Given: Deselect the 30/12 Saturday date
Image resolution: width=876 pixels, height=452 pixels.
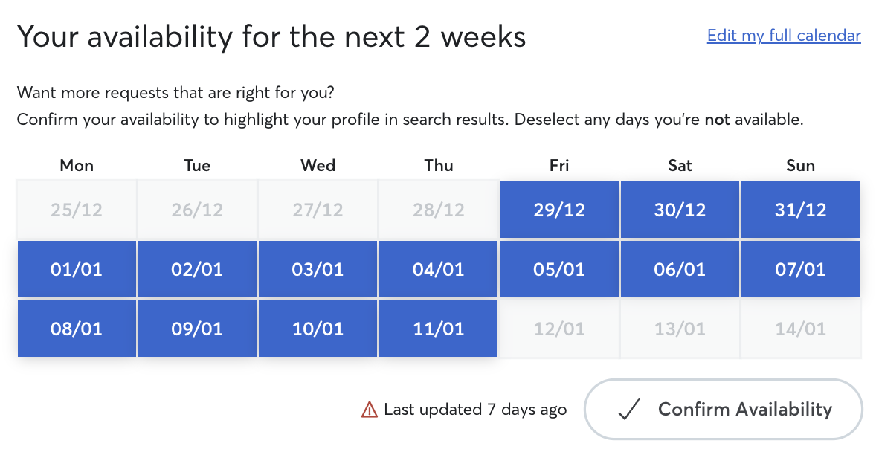Looking at the screenshot, I should (x=680, y=210).
